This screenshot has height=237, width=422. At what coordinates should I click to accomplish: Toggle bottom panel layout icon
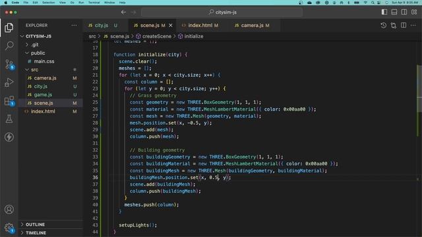point(394,12)
